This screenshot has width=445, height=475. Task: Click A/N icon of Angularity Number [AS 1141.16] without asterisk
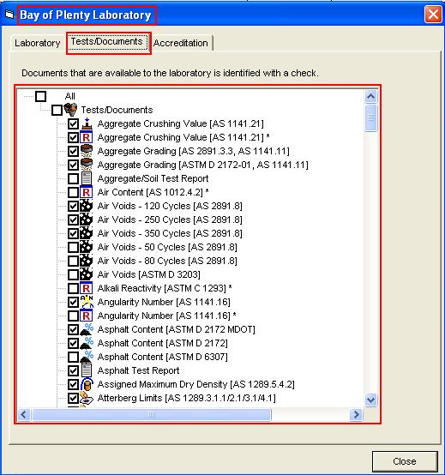pyautogui.click(x=87, y=302)
